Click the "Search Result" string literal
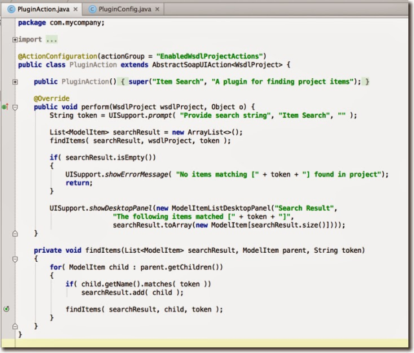This screenshot has height=353, width=414. pos(304,208)
